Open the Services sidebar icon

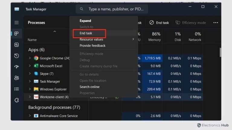[17, 100]
